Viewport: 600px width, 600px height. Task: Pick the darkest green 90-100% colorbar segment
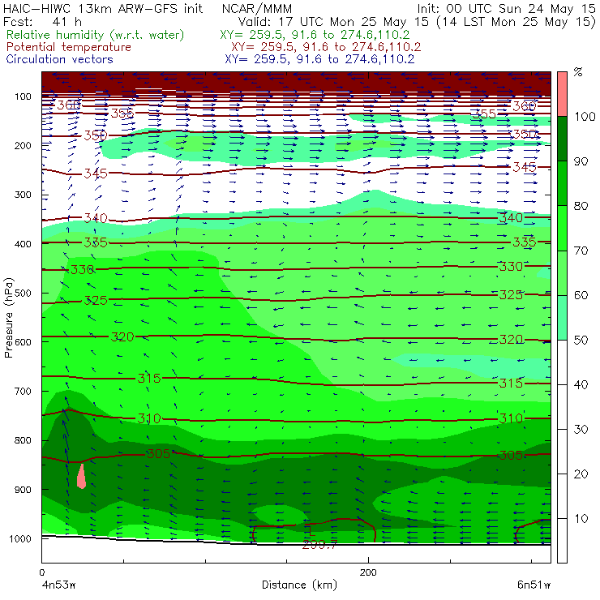tap(562, 139)
